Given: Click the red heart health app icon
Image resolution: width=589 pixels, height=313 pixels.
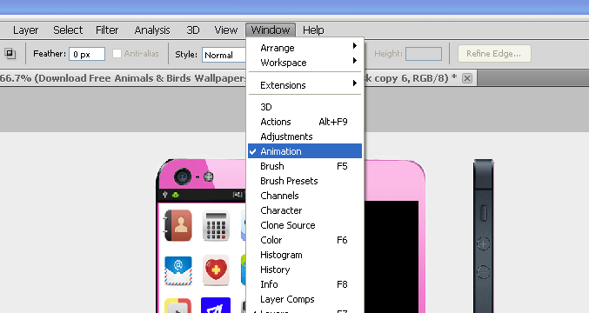Looking at the screenshot, I should [216, 270].
